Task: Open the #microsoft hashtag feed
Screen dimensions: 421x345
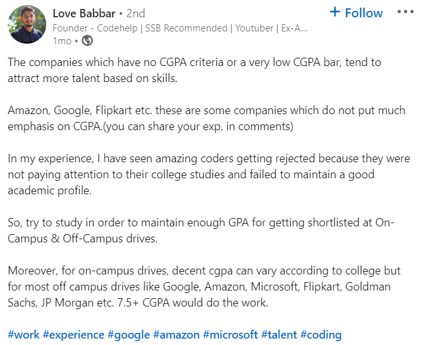Action: pos(230,334)
